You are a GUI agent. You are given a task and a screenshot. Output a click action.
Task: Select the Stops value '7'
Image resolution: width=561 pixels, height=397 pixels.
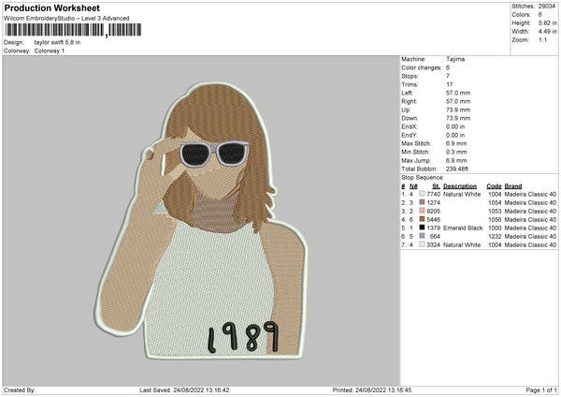(x=448, y=76)
